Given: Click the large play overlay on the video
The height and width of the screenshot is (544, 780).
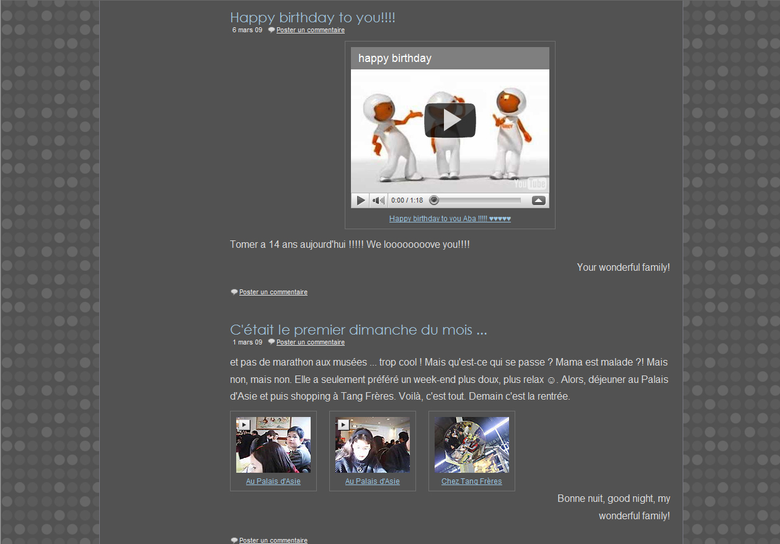Looking at the screenshot, I should tap(450, 120).
